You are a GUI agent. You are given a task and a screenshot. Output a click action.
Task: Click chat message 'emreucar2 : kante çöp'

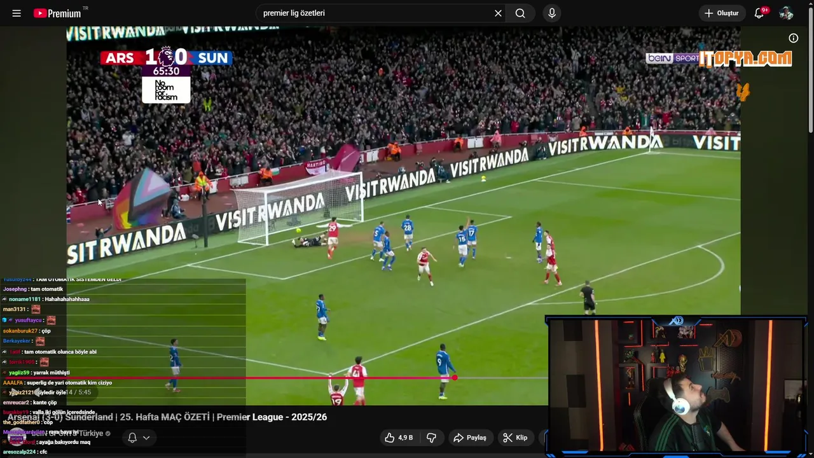[x=30, y=403]
